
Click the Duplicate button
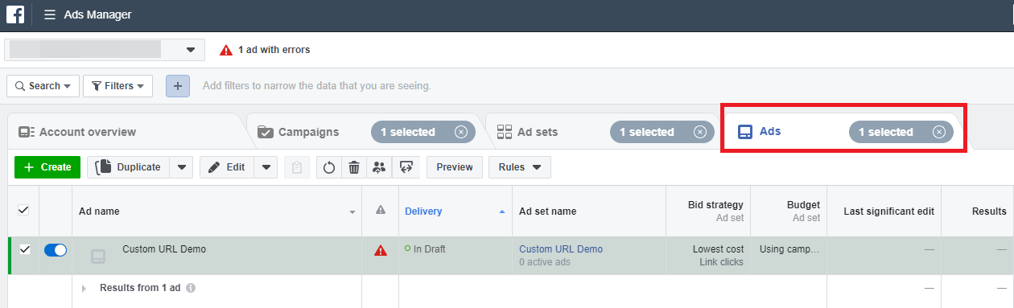[x=128, y=167]
